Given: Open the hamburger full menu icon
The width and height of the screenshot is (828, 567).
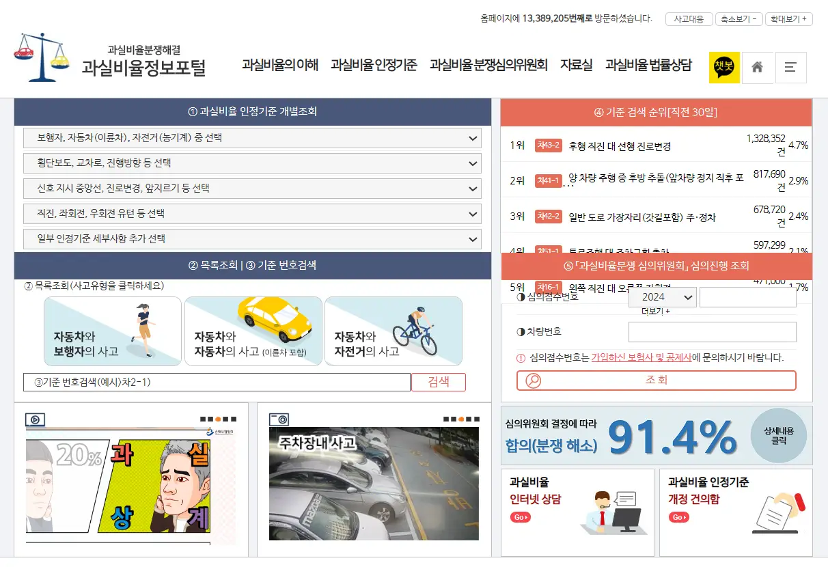Looking at the screenshot, I should pos(790,67).
